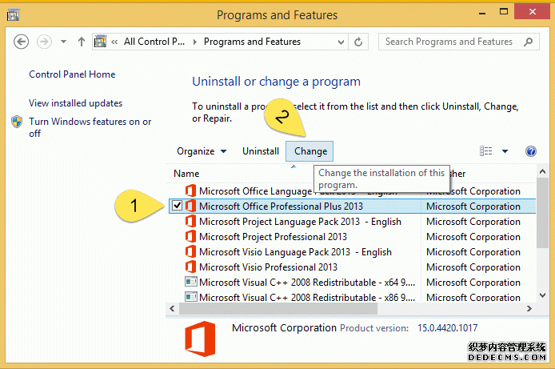Open the Organize menu
The image size is (555, 369).
click(x=202, y=151)
